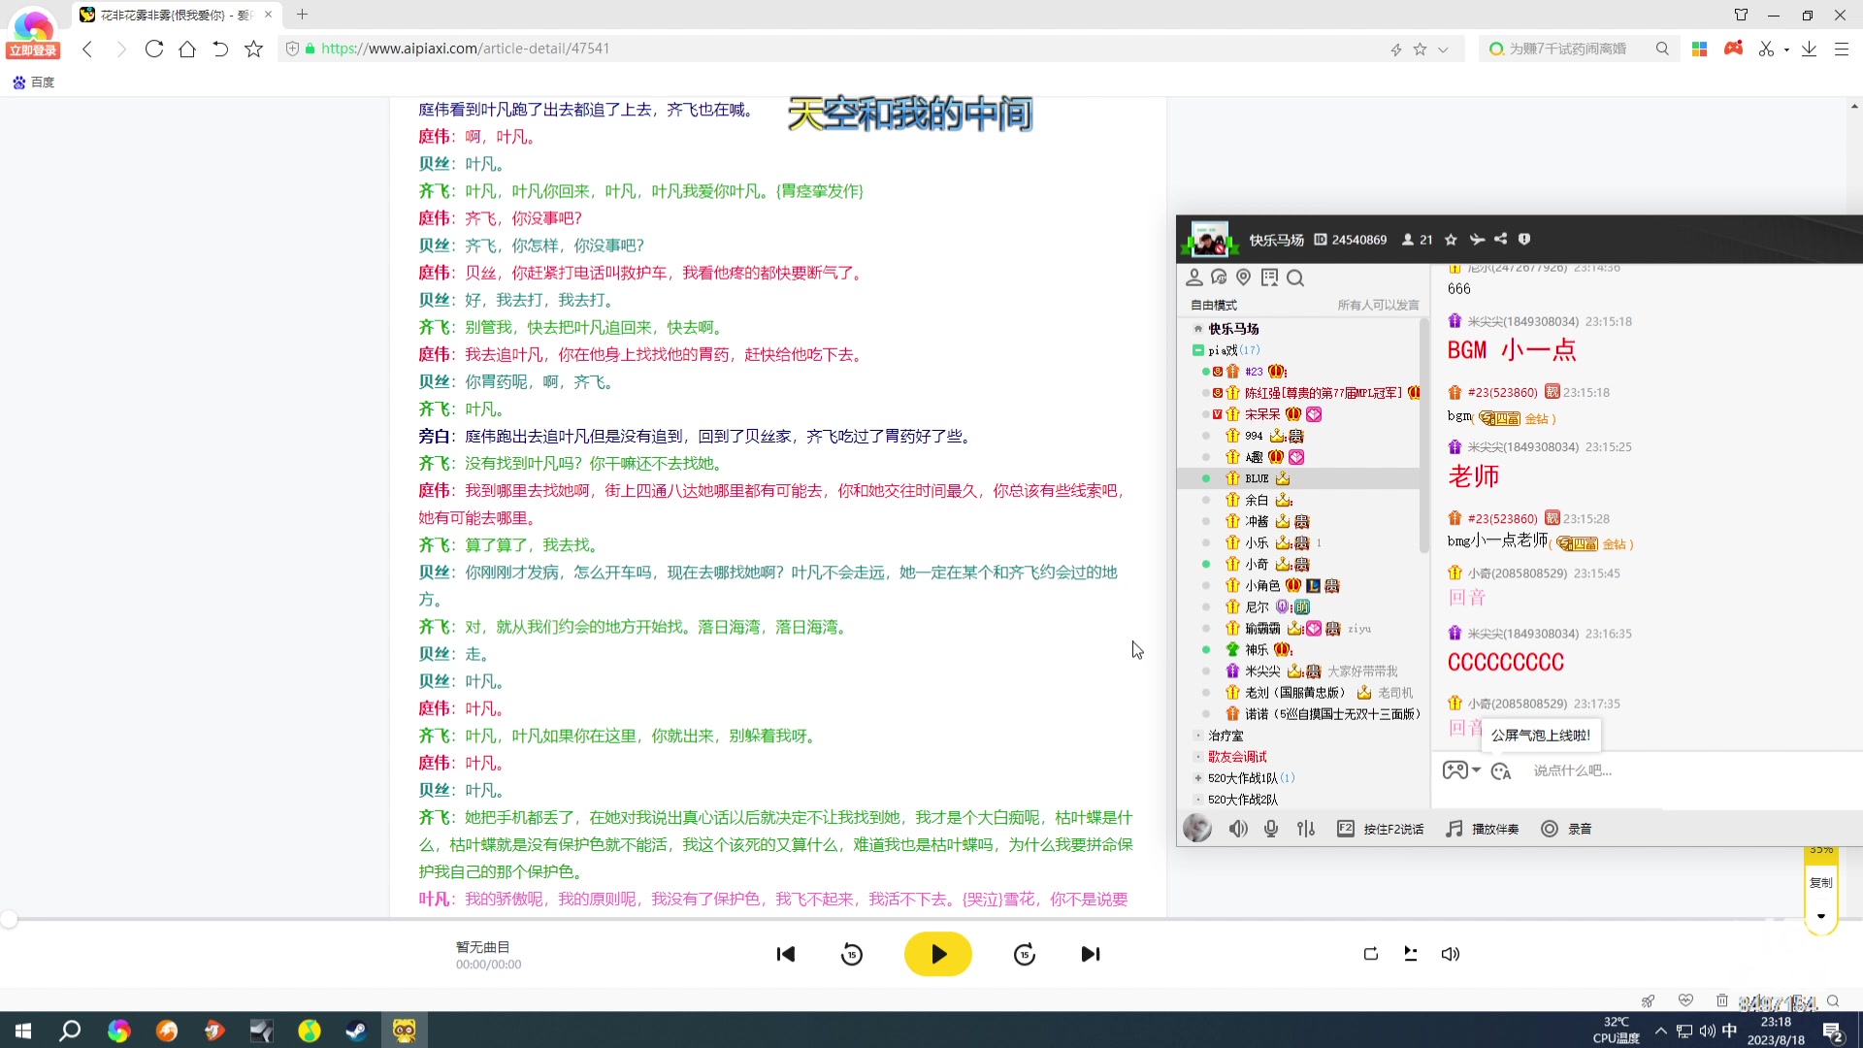Viewport: 1863px width, 1048px height.
Task: Click the 播放伴奏 music note icon
Action: pyautogui.click(x=1454, y=829)
